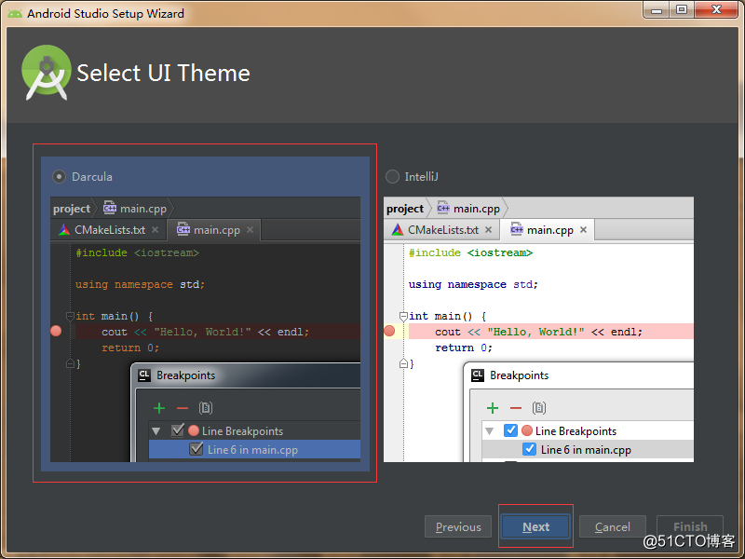Click the Previous button

(x=458, y=526)
